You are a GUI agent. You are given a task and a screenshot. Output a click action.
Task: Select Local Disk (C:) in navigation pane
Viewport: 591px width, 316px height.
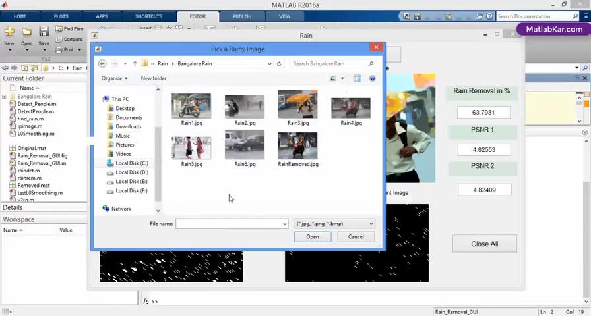127,163
